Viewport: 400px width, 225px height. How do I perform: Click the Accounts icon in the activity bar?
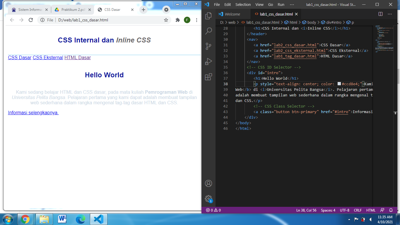pos(208,183)
